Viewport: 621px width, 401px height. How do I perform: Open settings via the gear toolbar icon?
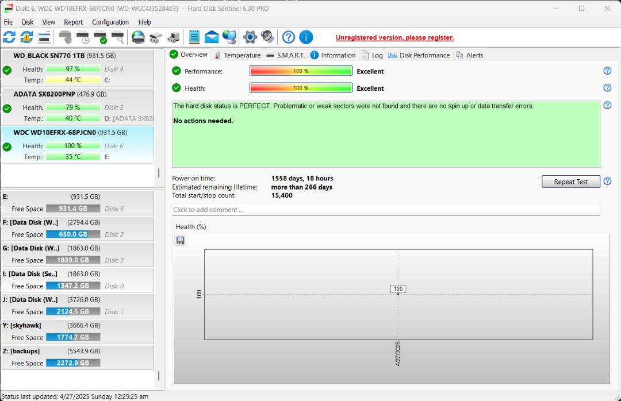pos(250,37)
